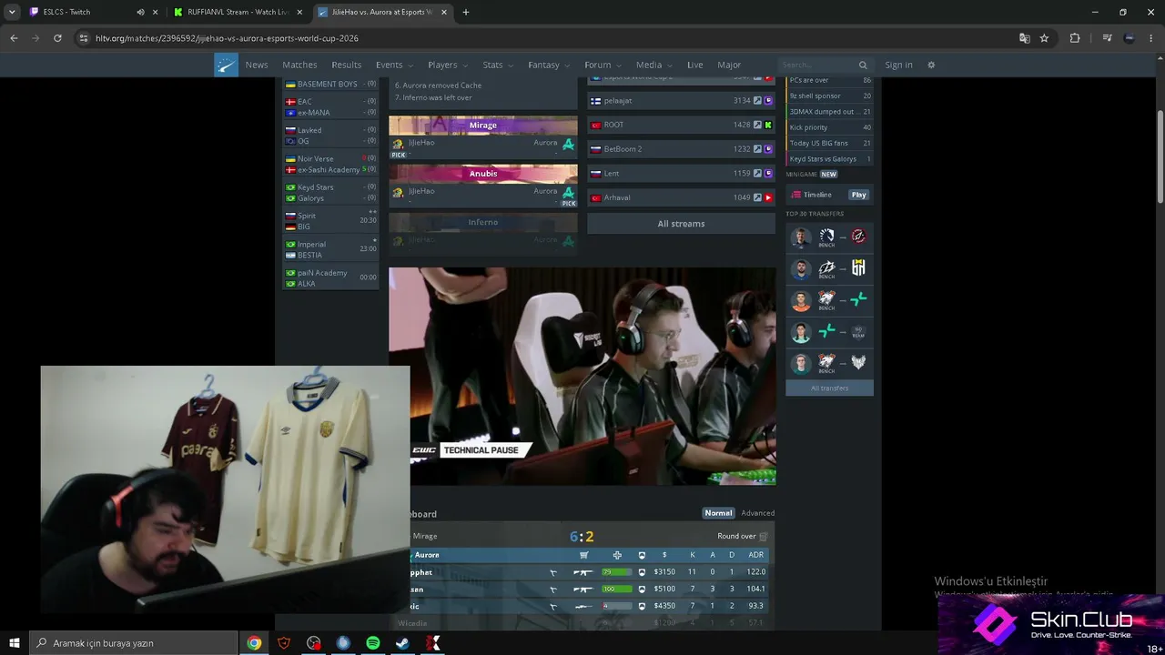Expand the Events dropdown menu

[x=394, y=65]
